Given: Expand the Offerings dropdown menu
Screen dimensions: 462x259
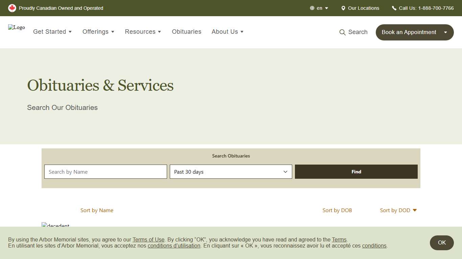Looking at the screenshot, I should (x=98, y=32).
